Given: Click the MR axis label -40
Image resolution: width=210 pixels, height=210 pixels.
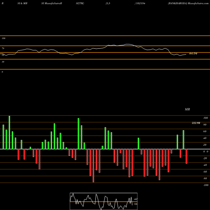Looking at the screenshot, I should (x=205, y=165).
